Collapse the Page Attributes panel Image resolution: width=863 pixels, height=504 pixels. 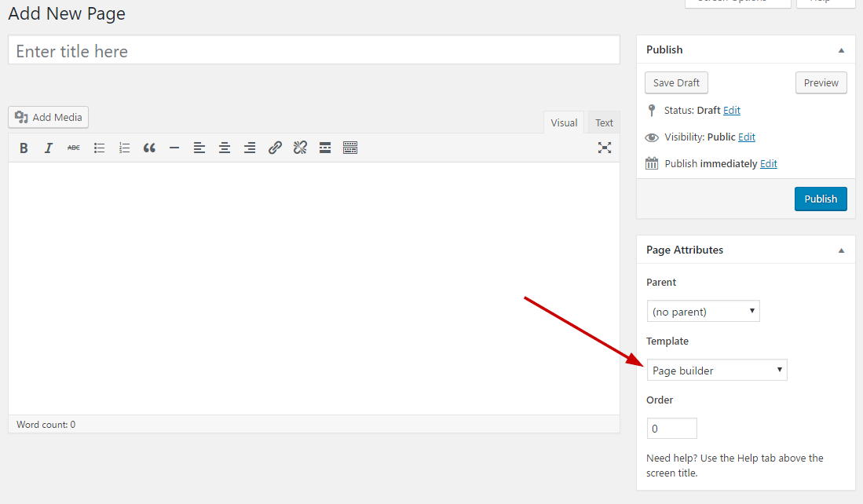pos(841,250)
